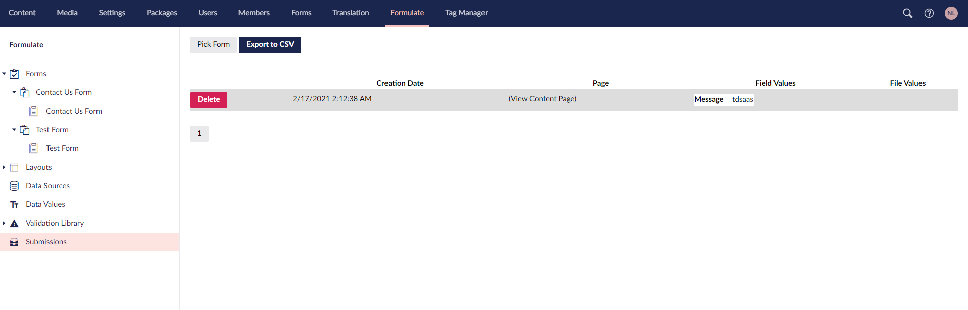Click the tdsaas field value
968x310 pixels.
pyautogui.click(x=742, y=99)
